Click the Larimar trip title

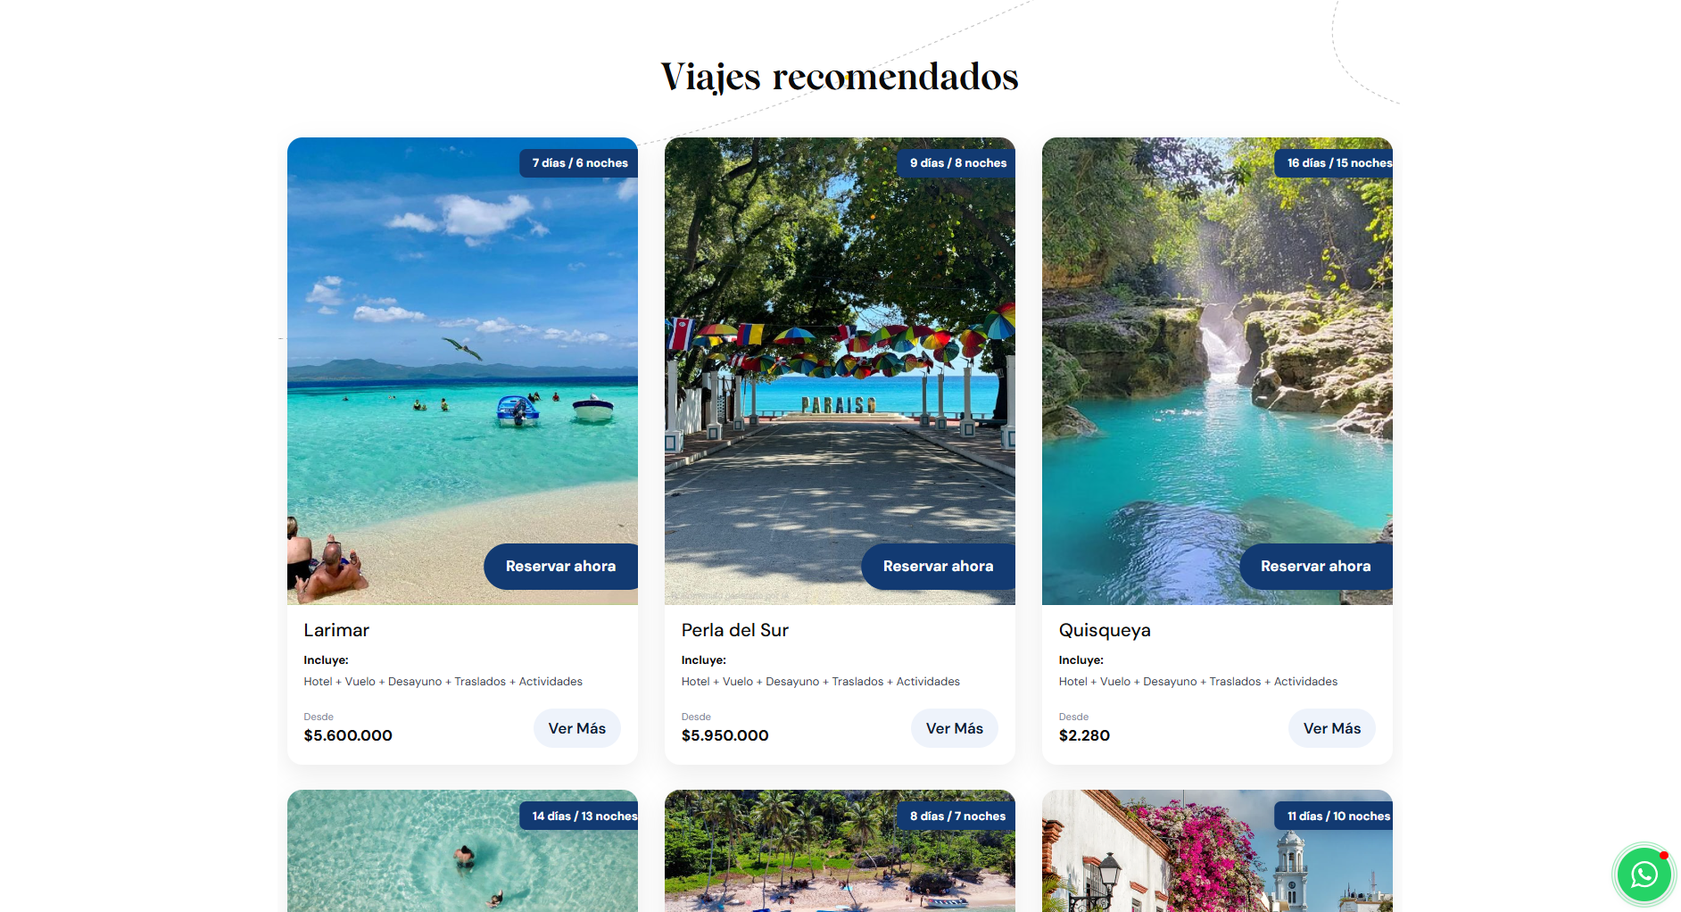pyautogui.click(x=336, y=630)
